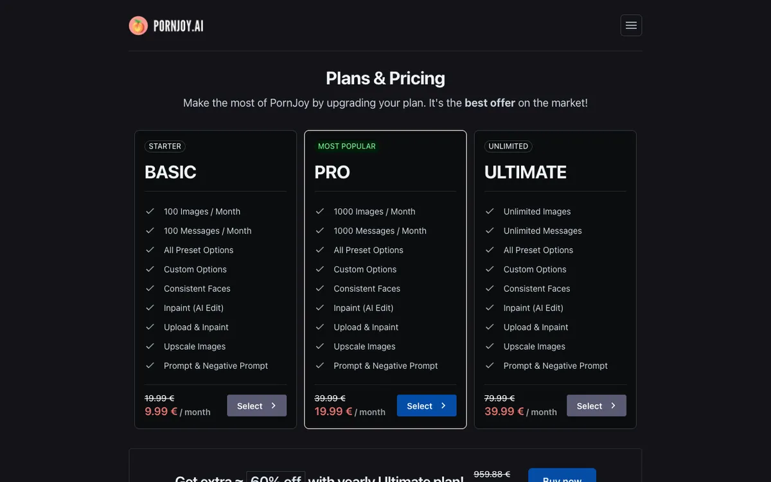Image resolution: width=771 pixels, height=482 pixels.
Task: Click the ULTIMATE plan heading
Action: (x=526, y=172)
